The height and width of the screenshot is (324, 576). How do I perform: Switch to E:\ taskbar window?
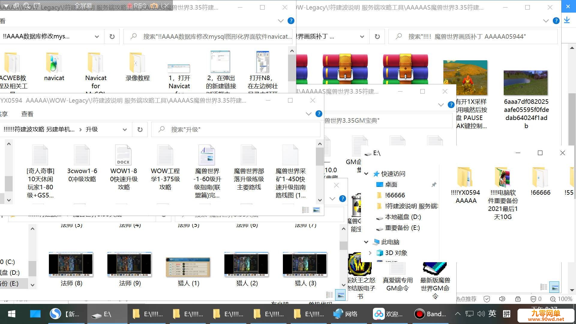pyautogui.click(x=107, y=314)
